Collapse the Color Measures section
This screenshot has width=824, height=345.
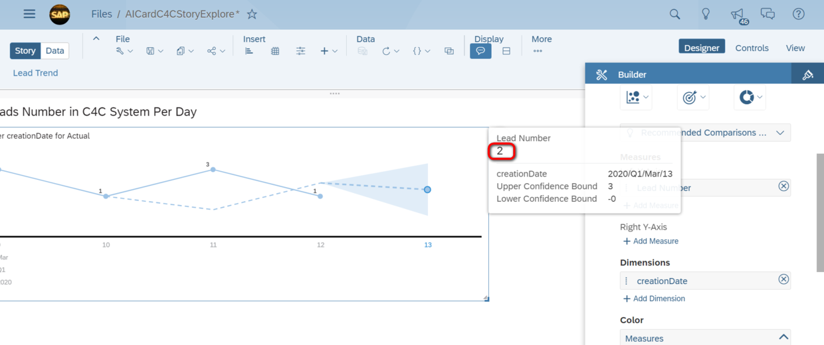pos(783,338)
